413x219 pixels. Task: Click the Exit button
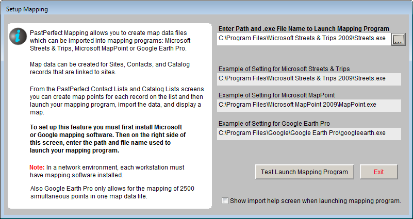(378, 172)
